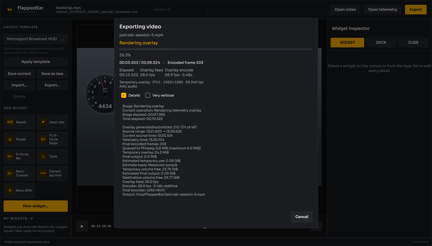Click the Widget inspector panel title
This screenshot has height=246, width=432.
point(351,28)
